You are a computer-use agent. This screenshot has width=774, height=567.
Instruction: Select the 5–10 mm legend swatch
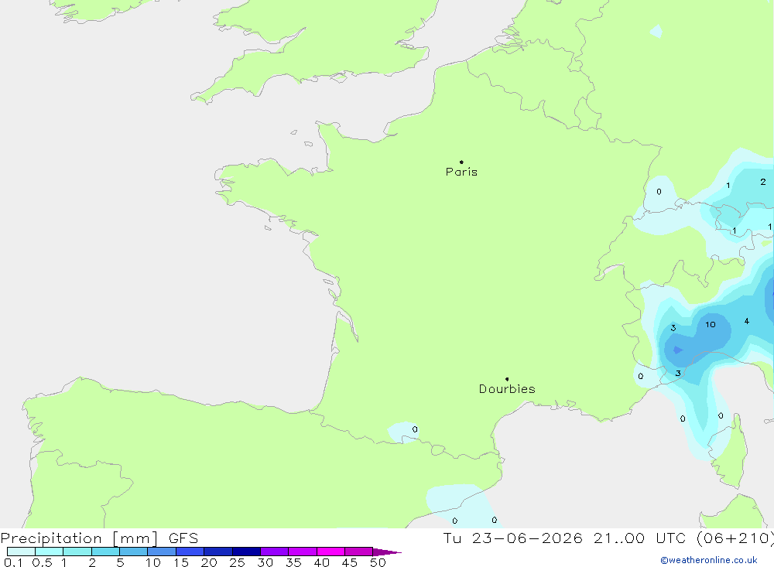pyautogui.click(x=134, y=552)
